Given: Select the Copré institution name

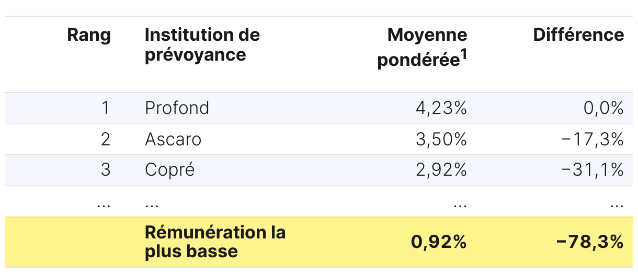Looking at the screenshot, I should (x=170, y=170).
